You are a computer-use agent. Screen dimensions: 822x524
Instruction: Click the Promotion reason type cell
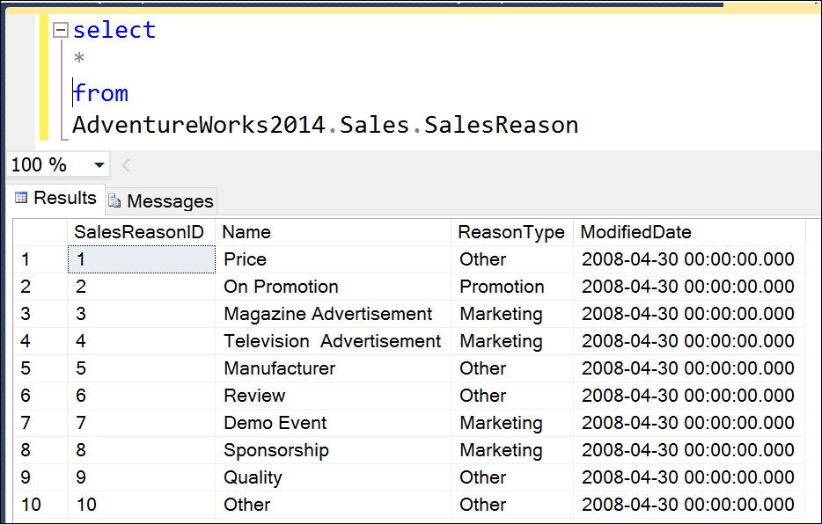(x=511, y=287)
